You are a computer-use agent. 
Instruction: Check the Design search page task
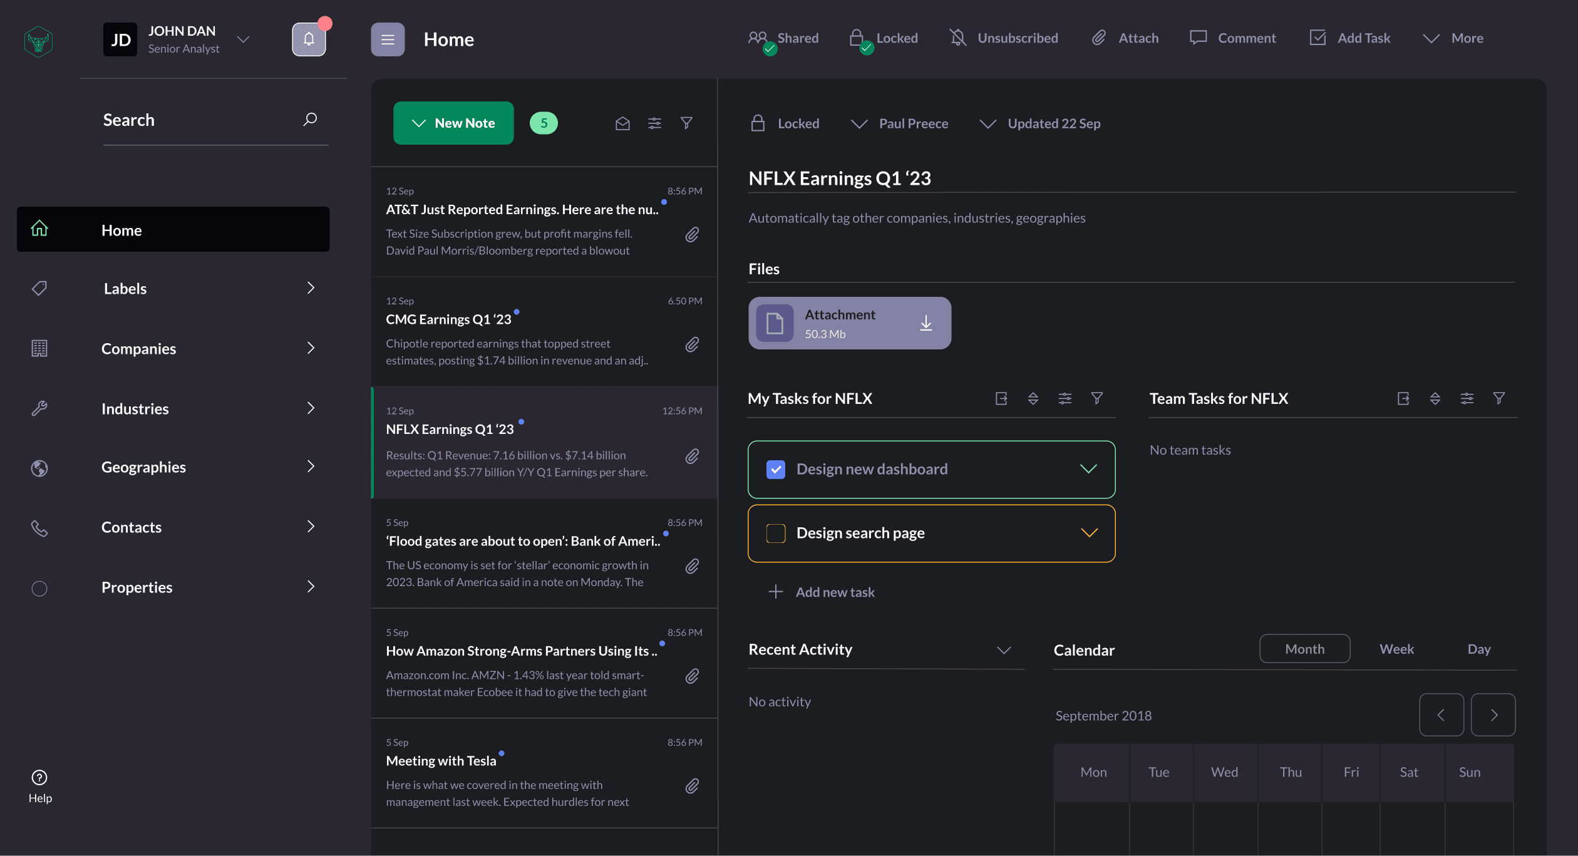pyautogui.click(x=776, y=534)
